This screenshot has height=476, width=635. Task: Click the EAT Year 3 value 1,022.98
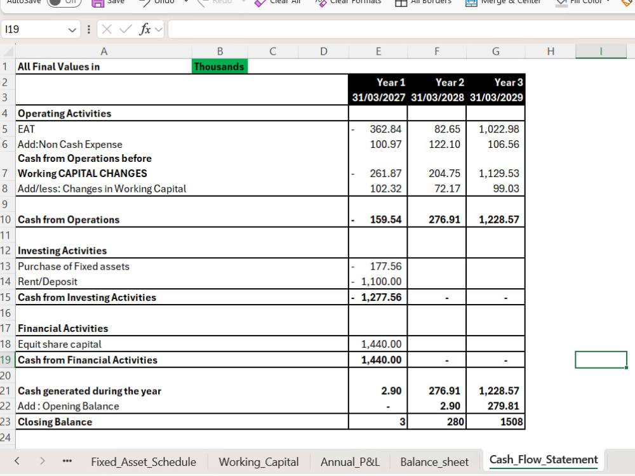496,129
